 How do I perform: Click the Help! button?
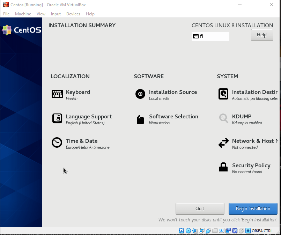pyautogui.click(x=262, y=35)
